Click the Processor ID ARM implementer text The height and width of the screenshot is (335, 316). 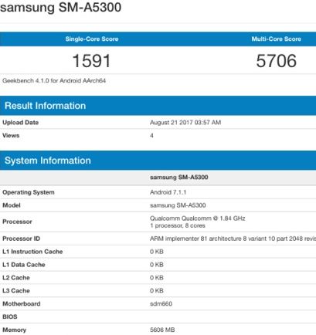(x=233, y=239)
